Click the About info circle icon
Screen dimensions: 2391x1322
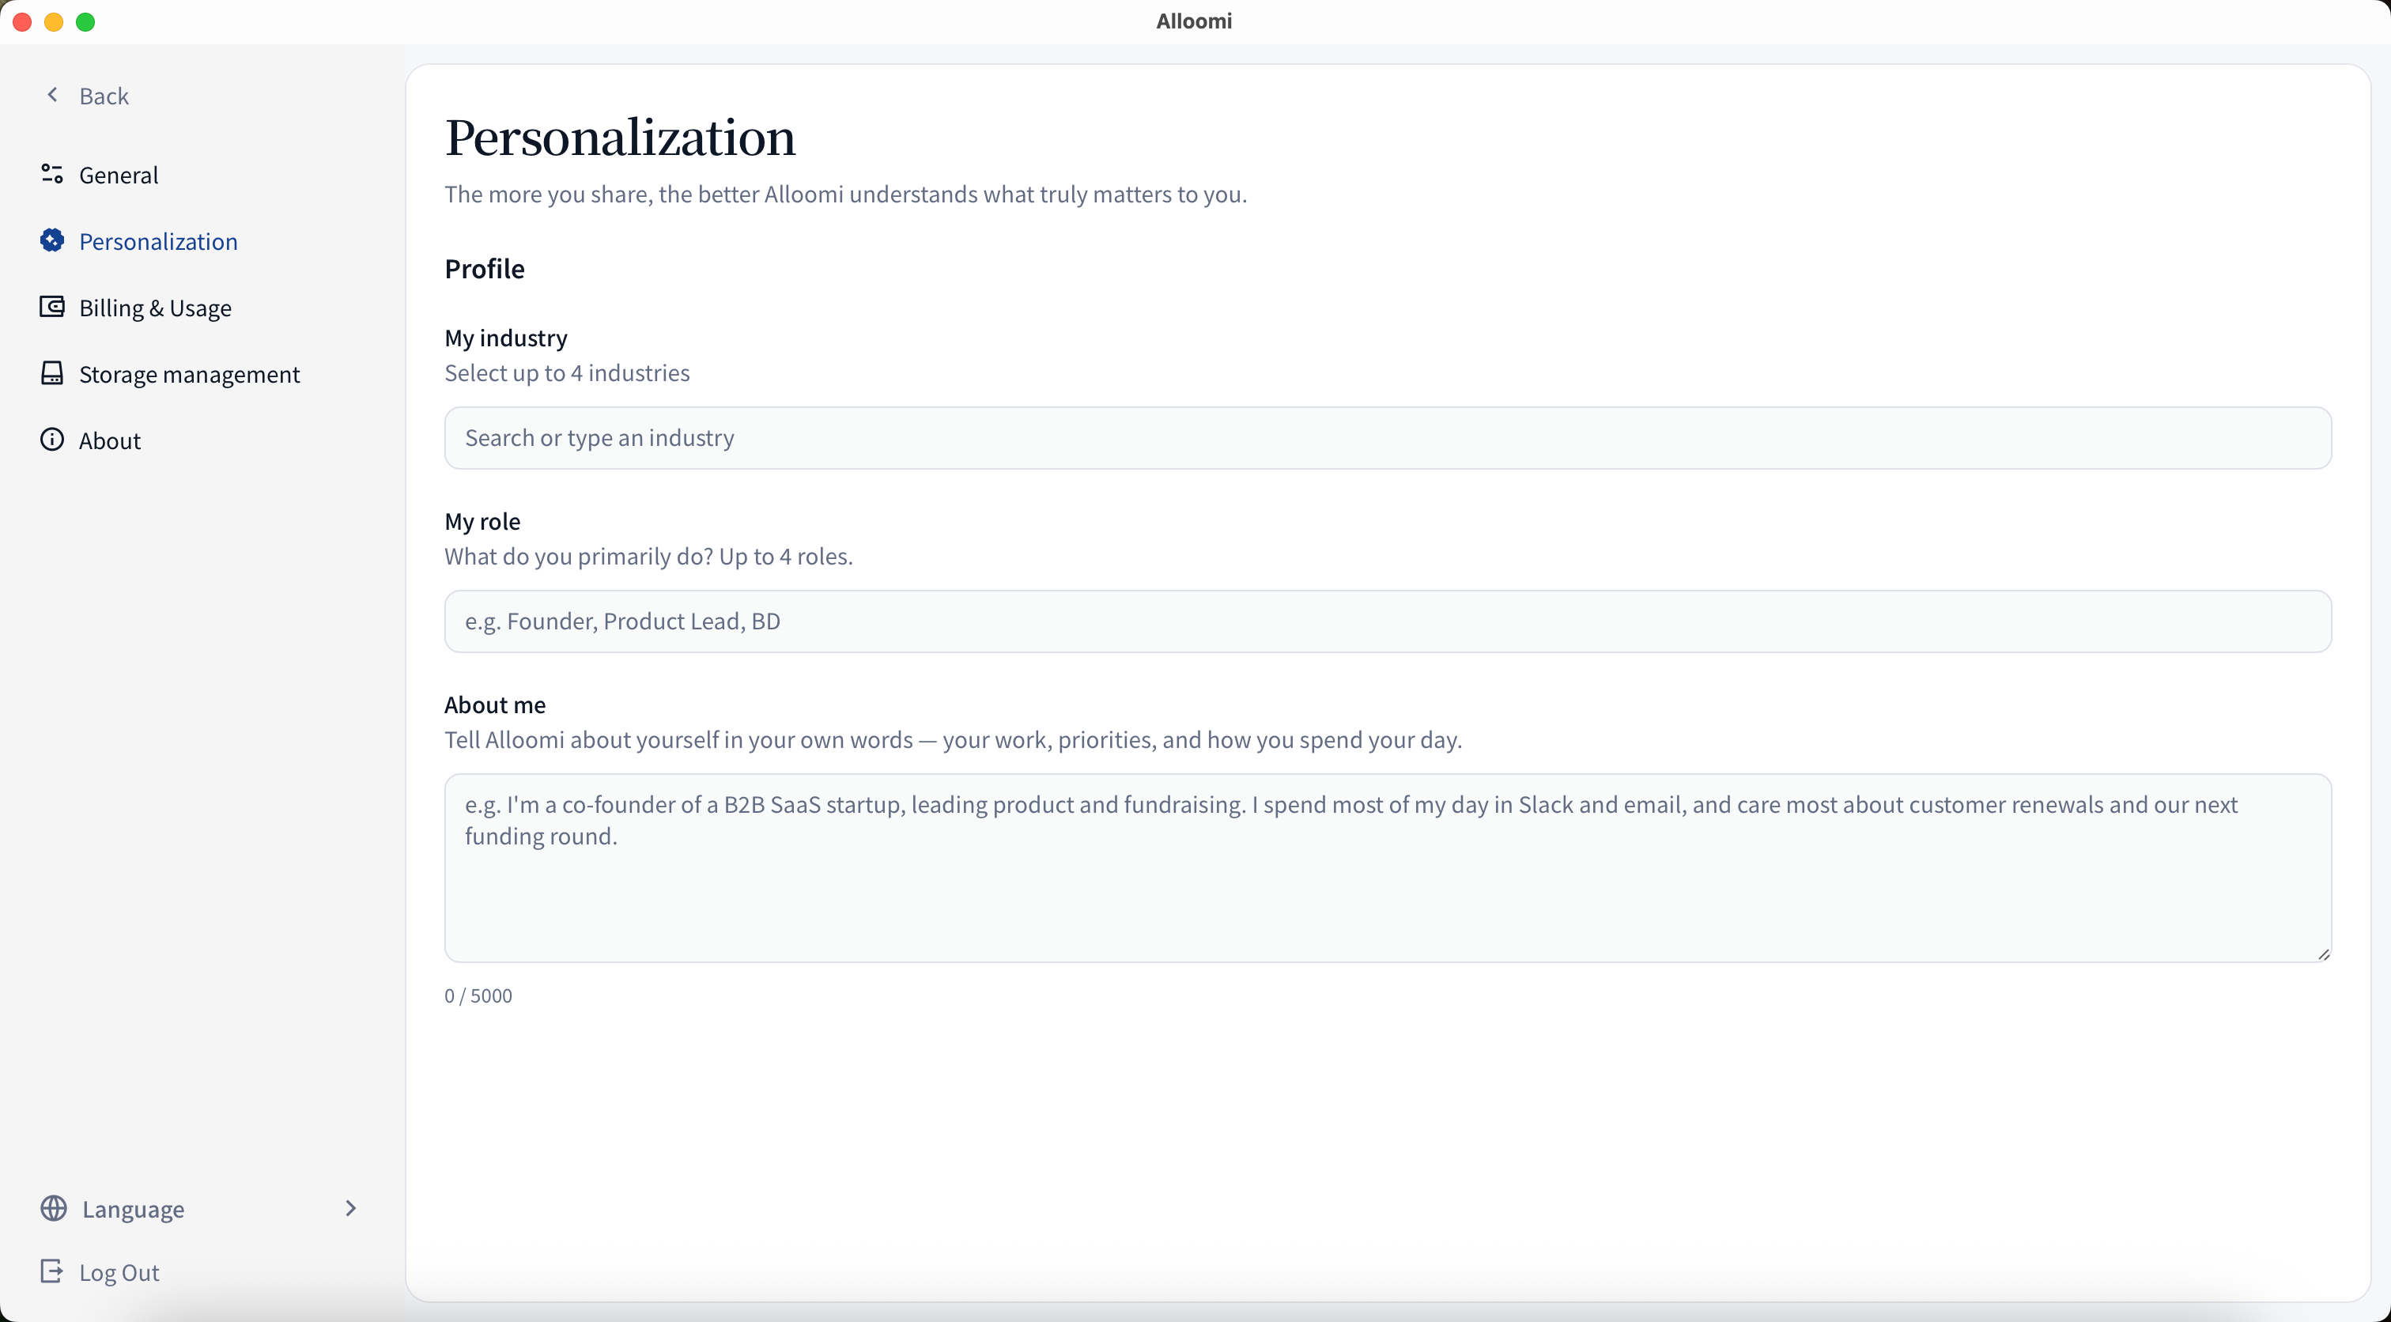point(52,439)
